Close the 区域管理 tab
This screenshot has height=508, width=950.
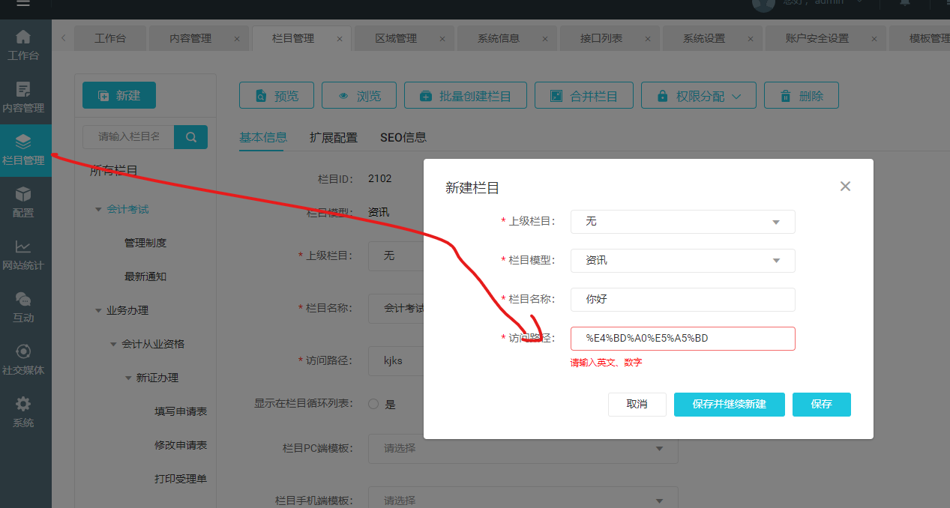coord(442,39)
